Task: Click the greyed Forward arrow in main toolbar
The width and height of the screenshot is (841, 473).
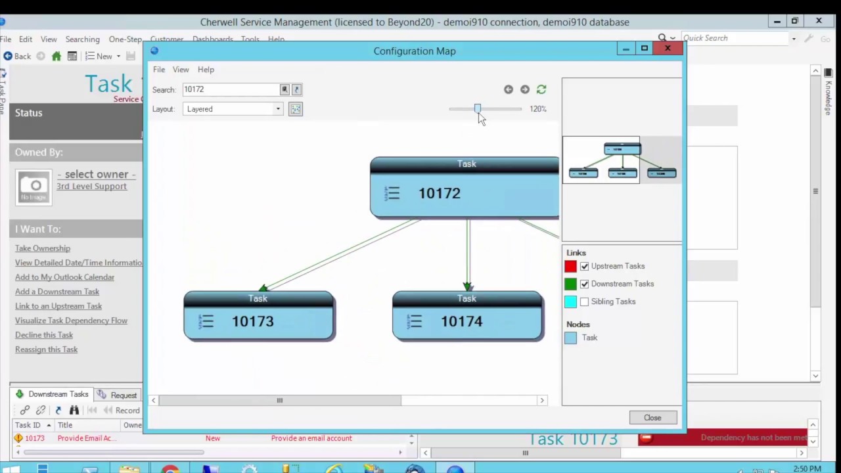Action: click(x=41, y=56)
